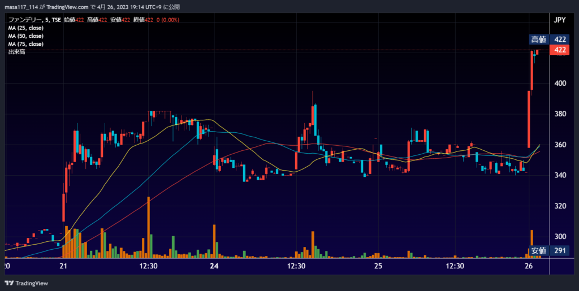Image resolution: width=579 pixels, height=291 pixels.
Task: Click the 12:30 label between dates 21 and 24
Action: pos(149,266)
